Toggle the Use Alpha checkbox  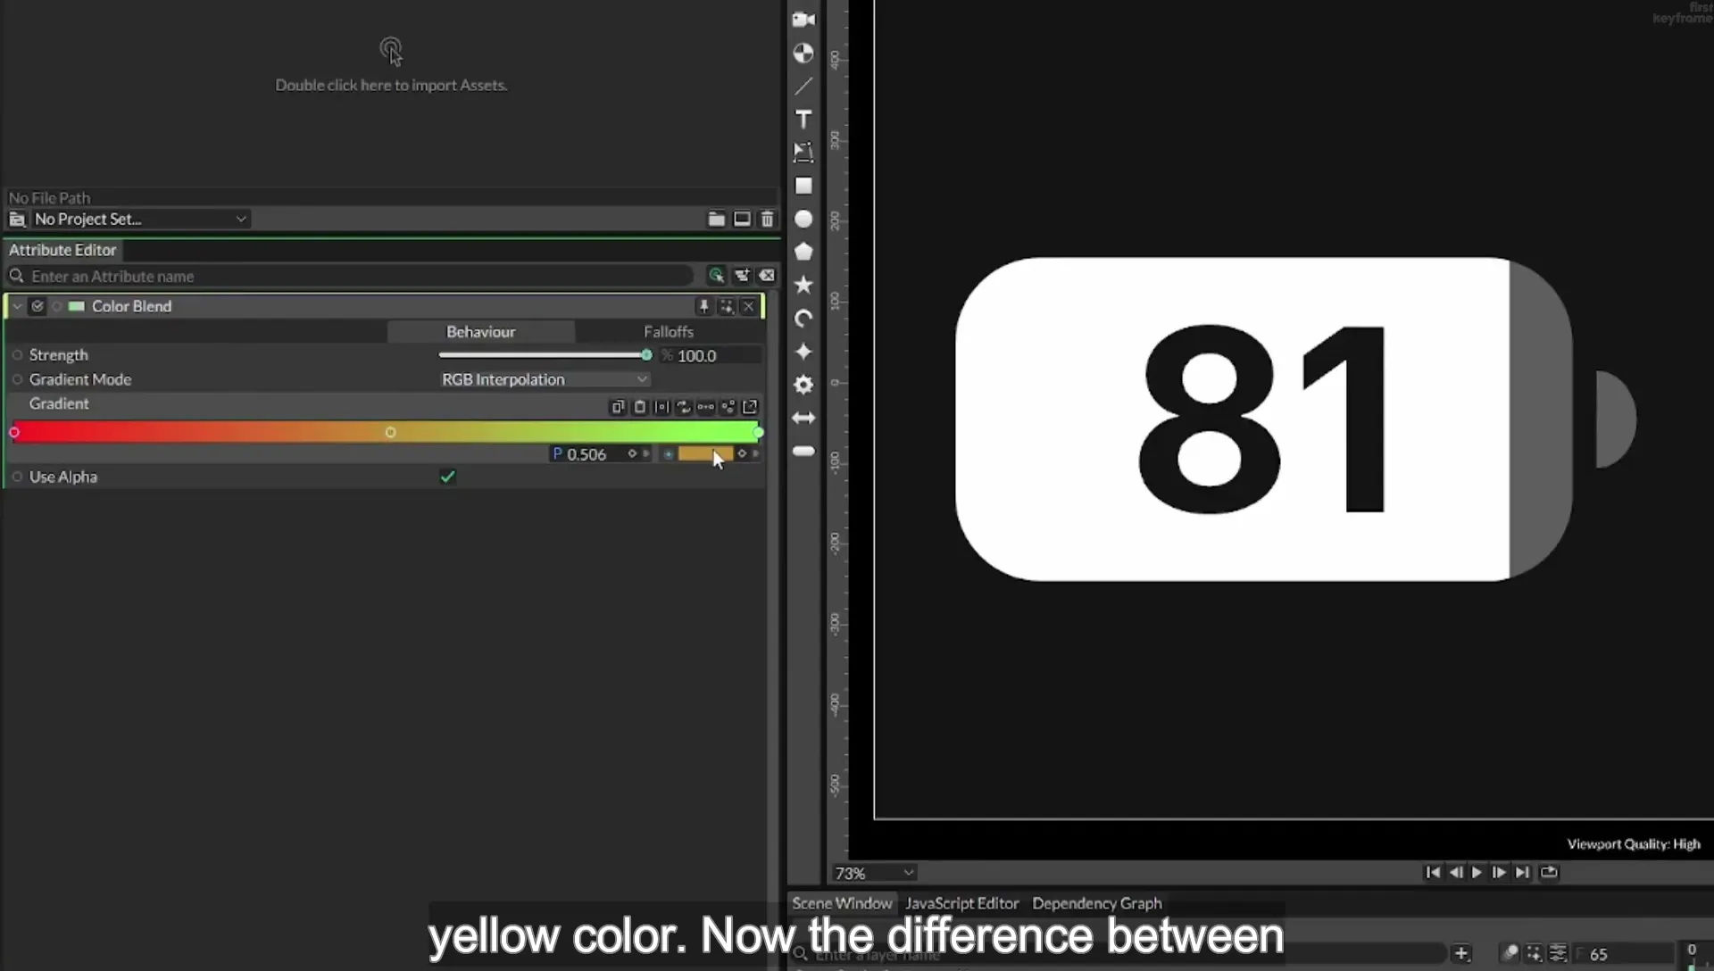(447, 477)
